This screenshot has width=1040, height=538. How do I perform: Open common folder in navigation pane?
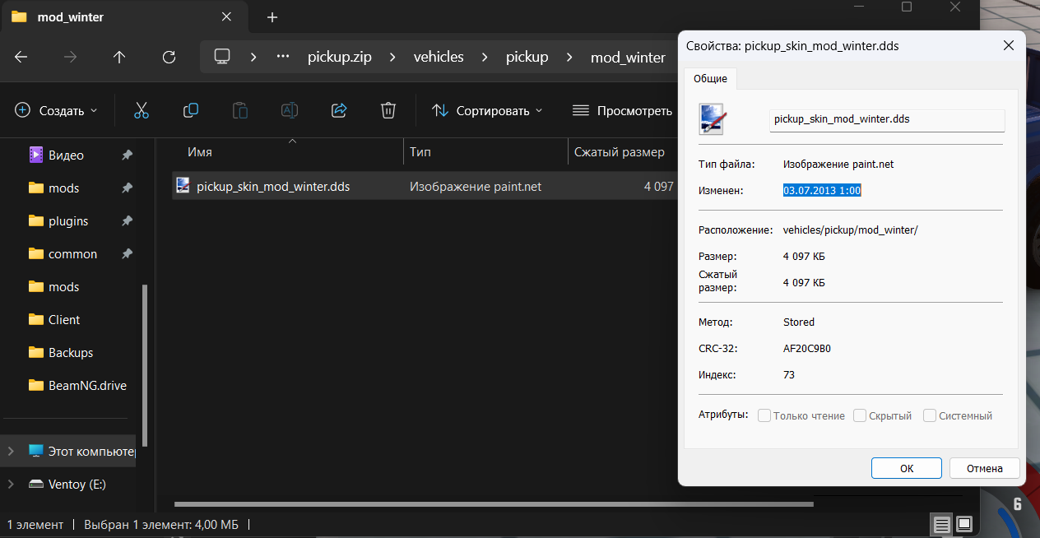tap(72, 253)
